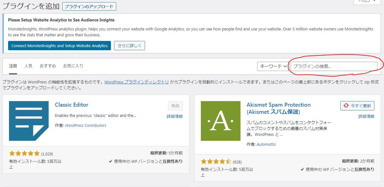This screenshot has height=187, width=384.
Task: Click Connect MonsterInsights and Setup Website Analytics
Action: pos(60,46)
